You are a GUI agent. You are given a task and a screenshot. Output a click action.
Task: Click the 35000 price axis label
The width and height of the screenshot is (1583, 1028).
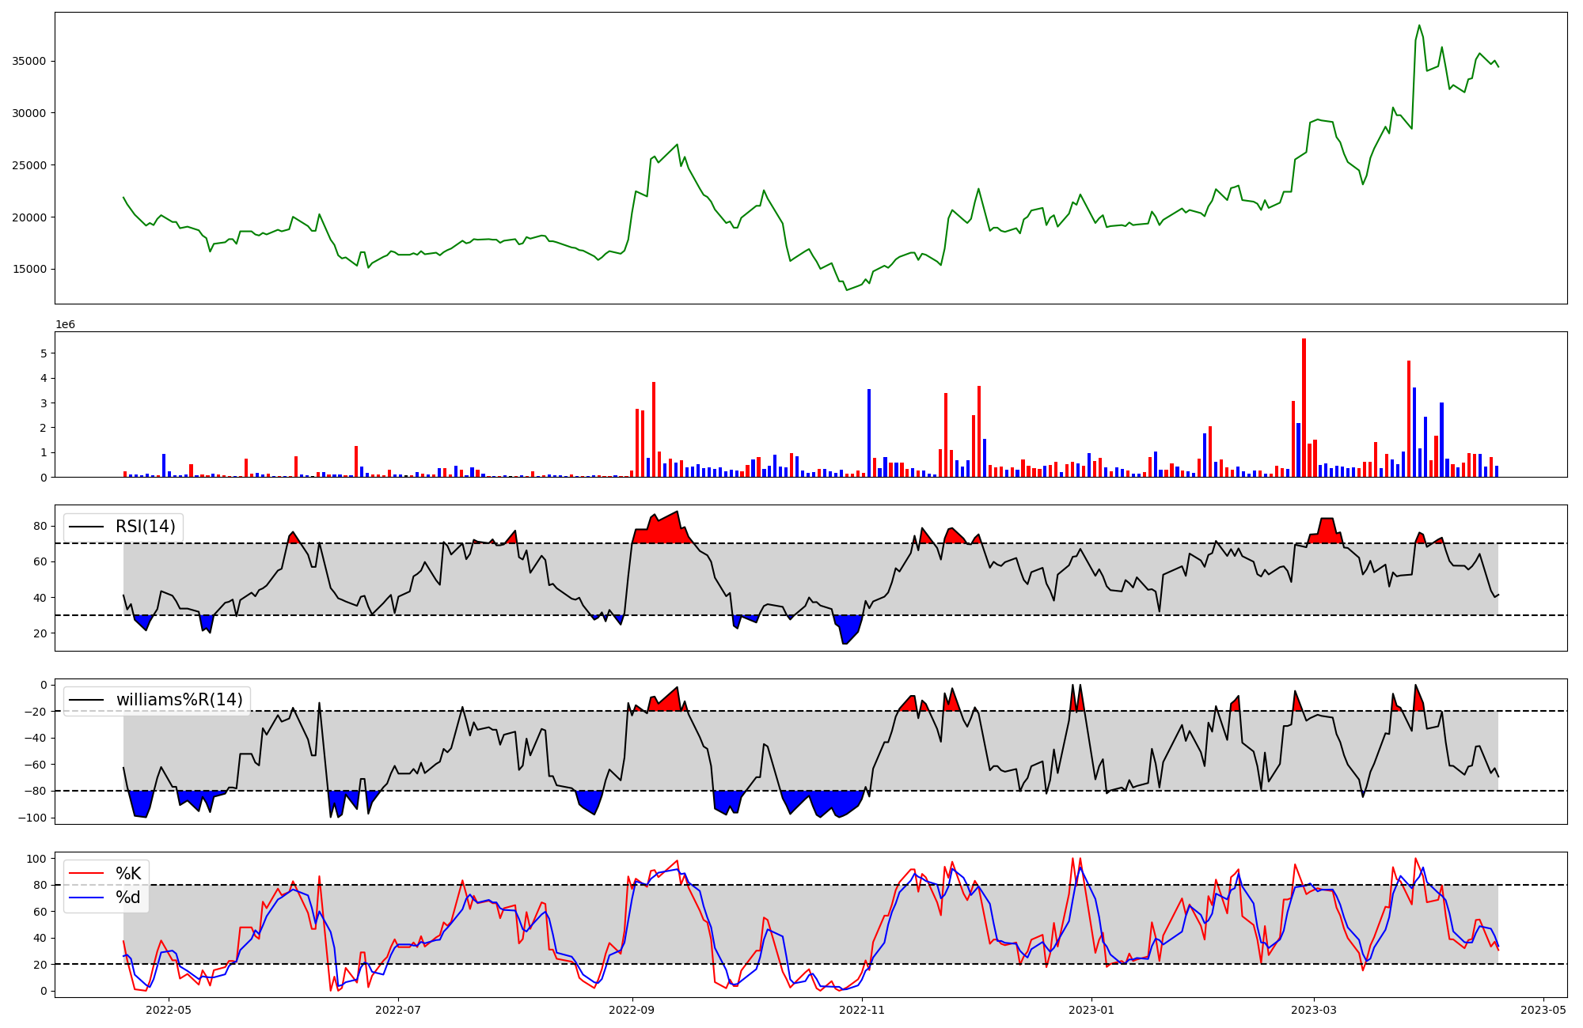(28, 62)
